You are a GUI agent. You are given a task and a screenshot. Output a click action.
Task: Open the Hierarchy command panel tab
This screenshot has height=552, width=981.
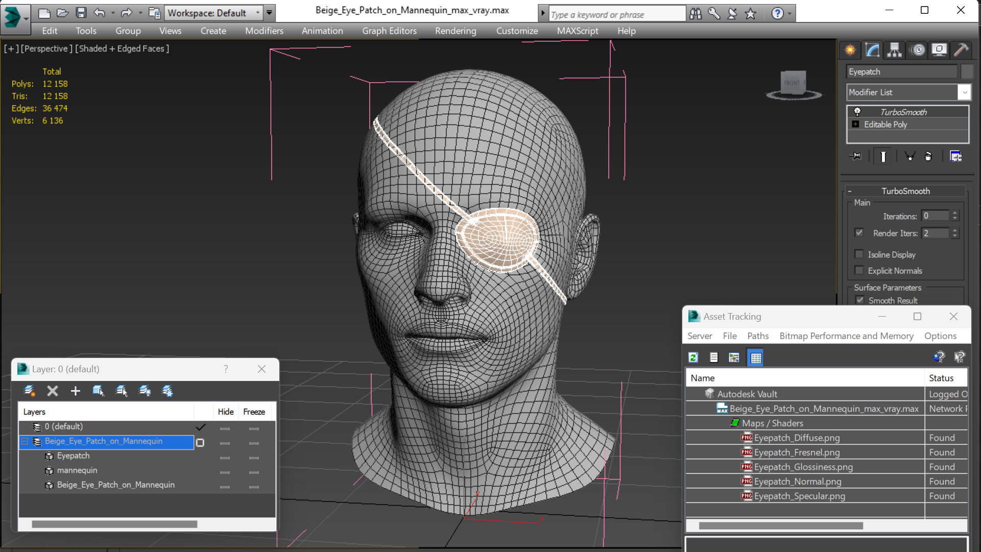tap(894, 50)
